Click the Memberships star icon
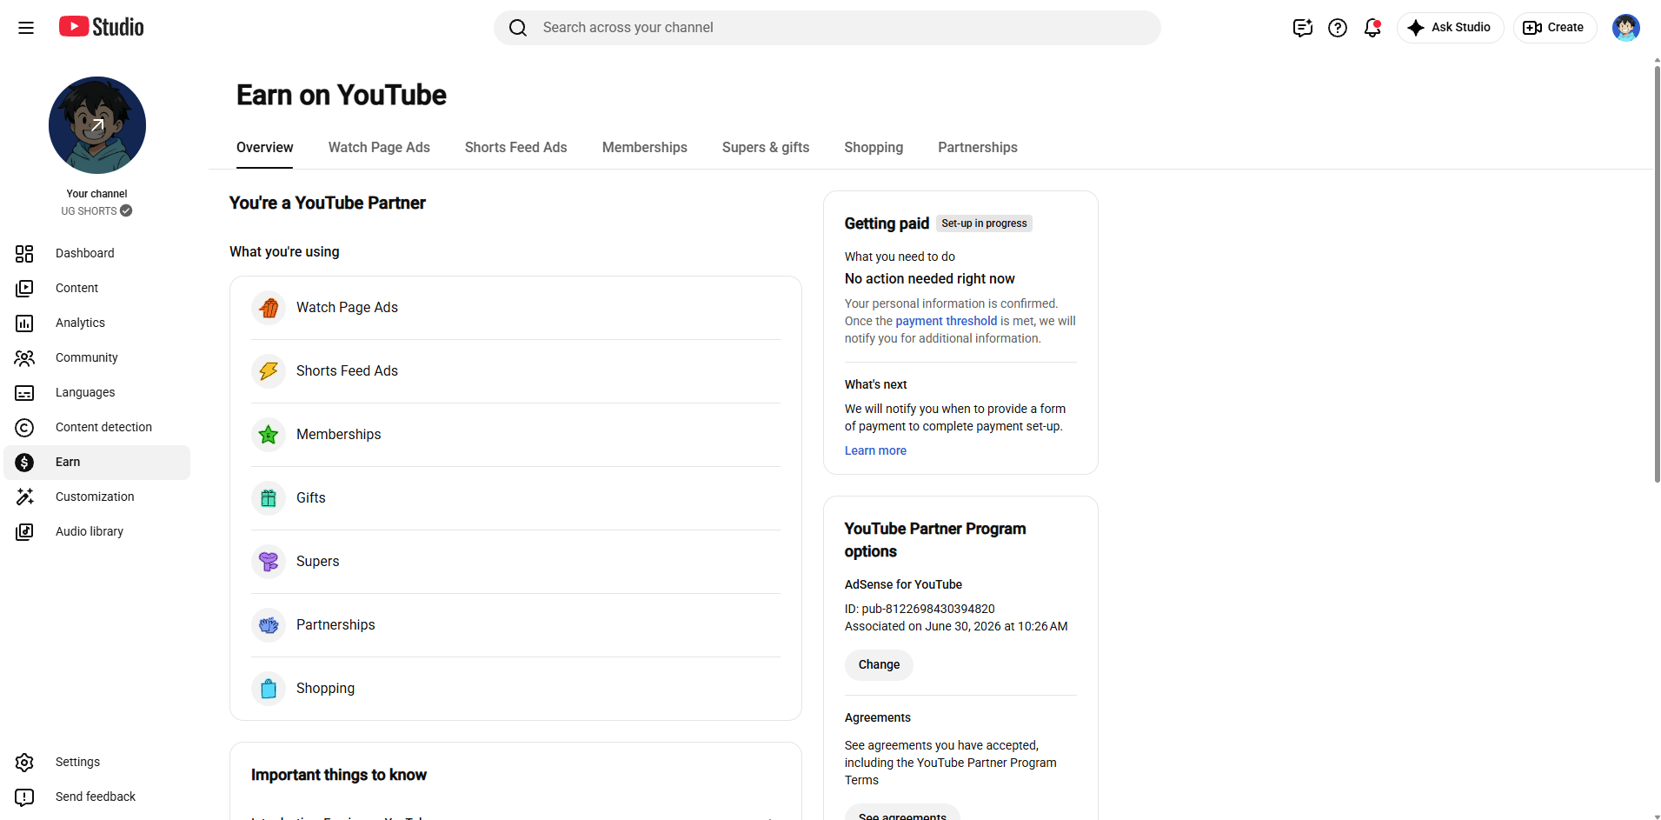This screenshot has height=820, width=1661. point(269,435)
